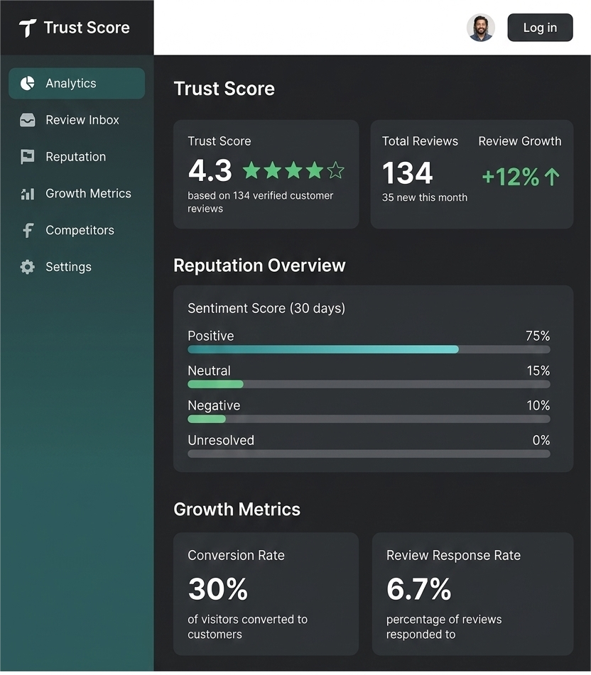Click the Trust Score logo at top left

click(x=73, y=27)
